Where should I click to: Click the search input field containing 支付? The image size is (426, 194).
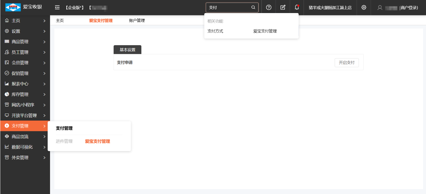tap(228, 8)
